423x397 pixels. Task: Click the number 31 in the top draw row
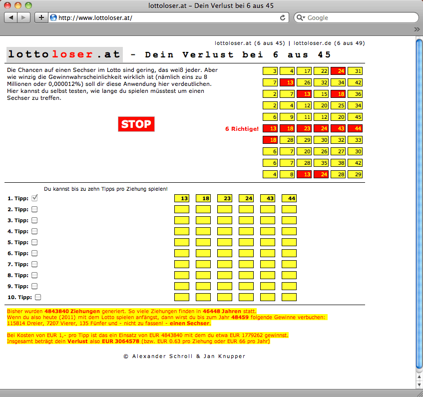coord(355,71)
